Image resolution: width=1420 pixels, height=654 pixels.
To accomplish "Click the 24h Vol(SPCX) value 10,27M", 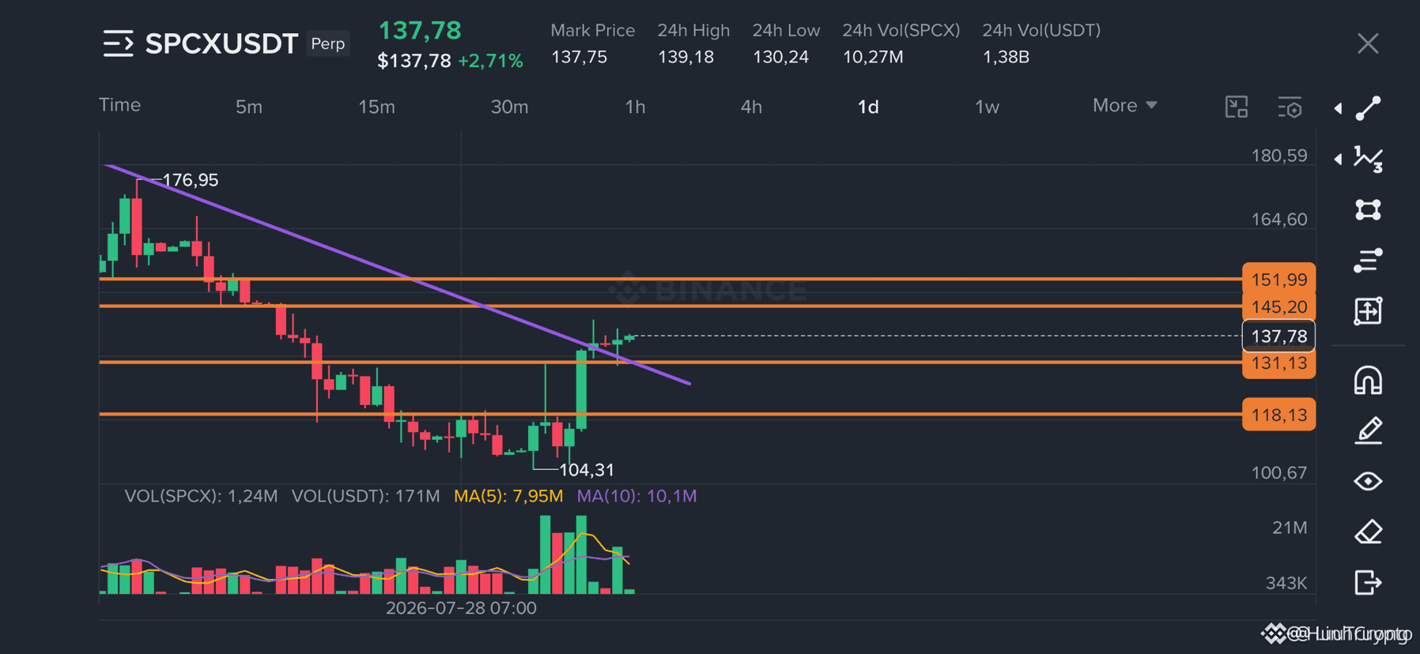I will point(873,57).
